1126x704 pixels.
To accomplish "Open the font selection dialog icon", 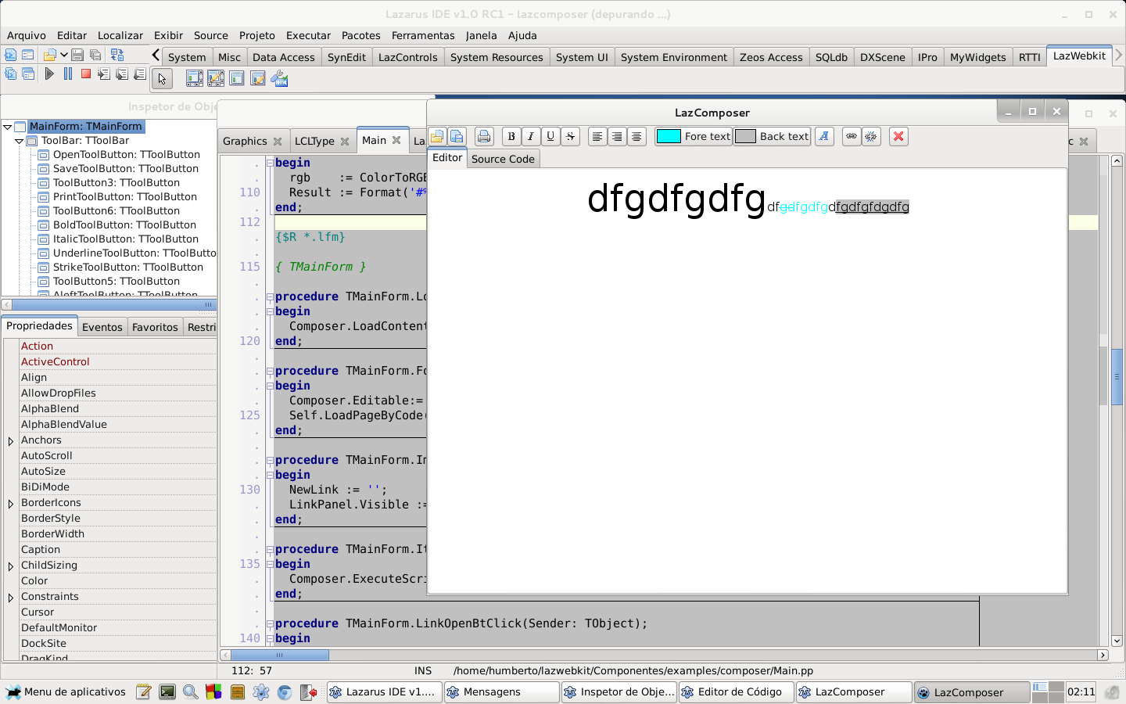I will click(x=824, y=136).
